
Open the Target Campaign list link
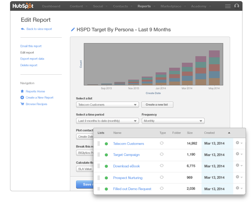[126, 155]
